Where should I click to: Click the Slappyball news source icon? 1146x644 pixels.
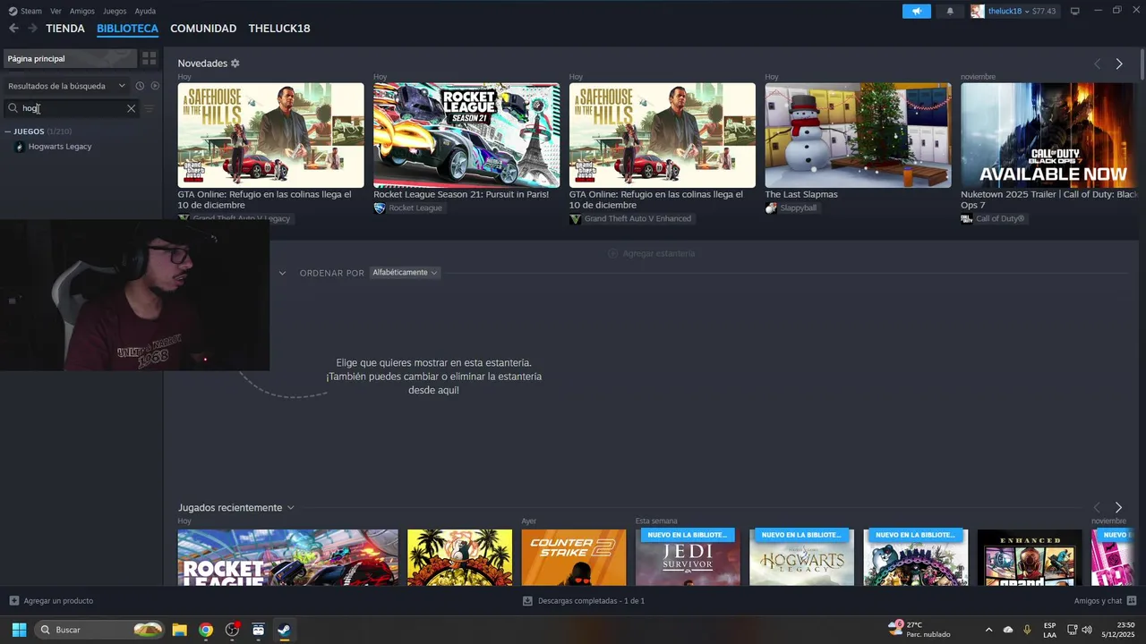pos(771,208)
